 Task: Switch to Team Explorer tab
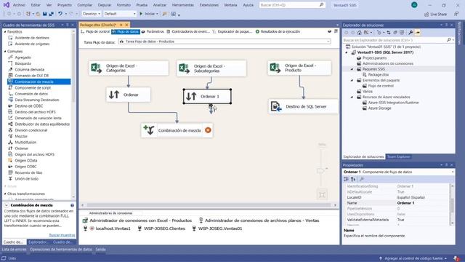click(398, 156)
